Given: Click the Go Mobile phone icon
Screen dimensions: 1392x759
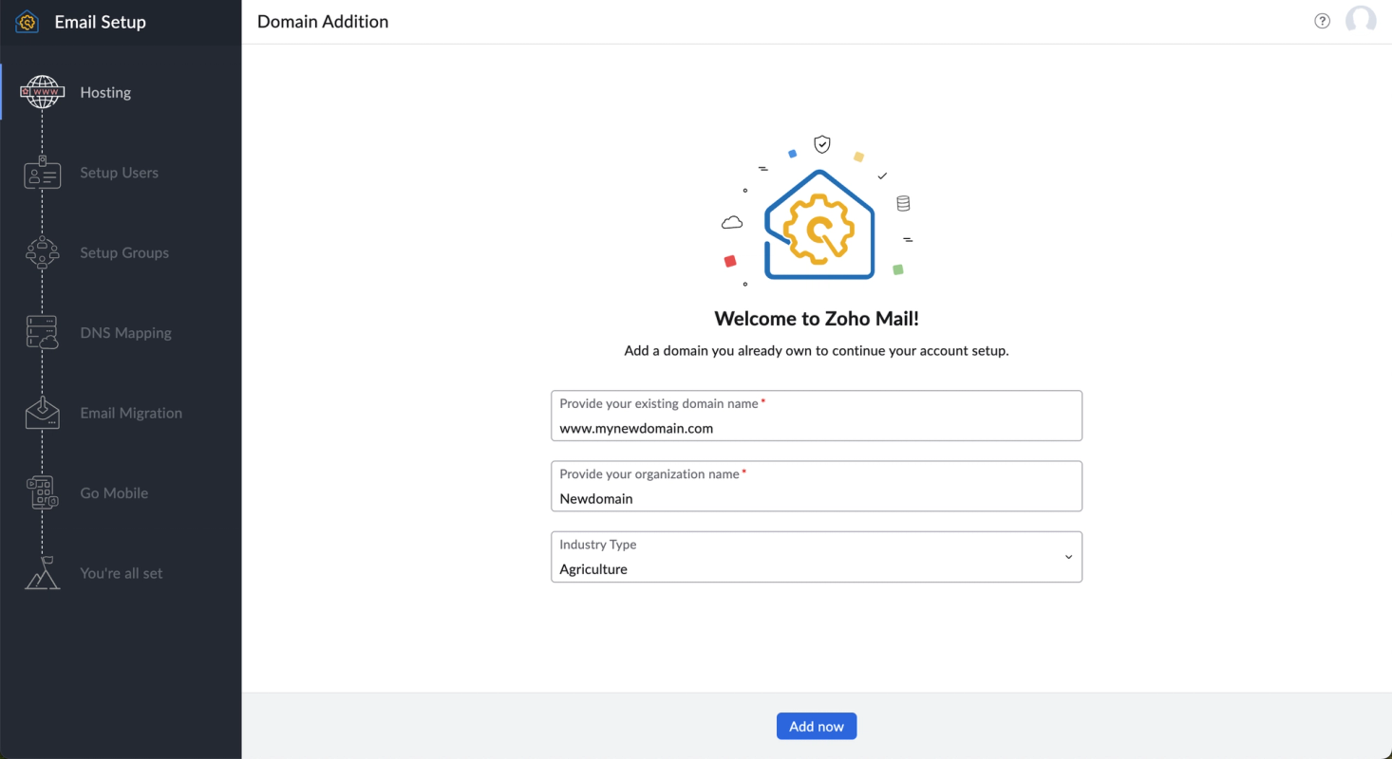Looking at the screenshot, I should (42, 493).
